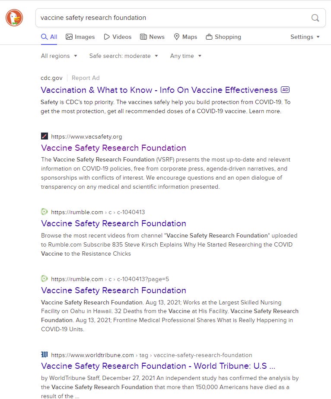Open the World Tribune result title

click(158, 366)
